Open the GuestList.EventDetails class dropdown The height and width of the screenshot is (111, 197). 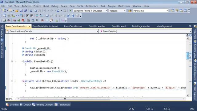pyautogui.click(x=97, y=31)
